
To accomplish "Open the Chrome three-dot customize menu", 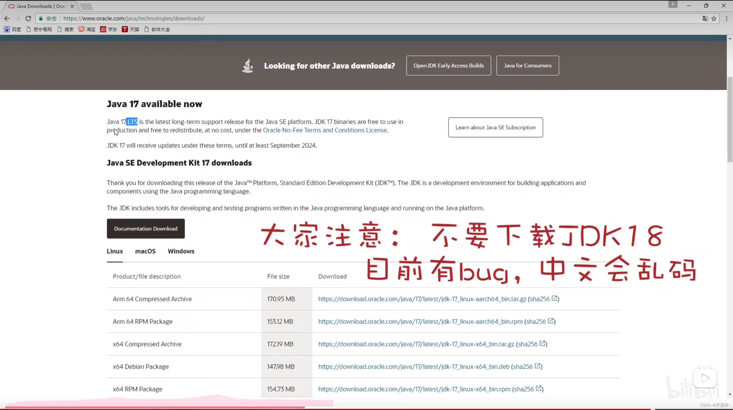I will [x=727, y=18].
